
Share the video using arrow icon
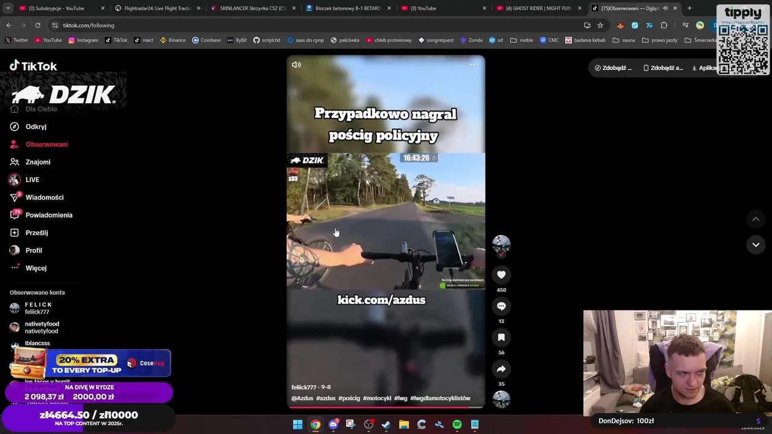click(x=501, y=369)
